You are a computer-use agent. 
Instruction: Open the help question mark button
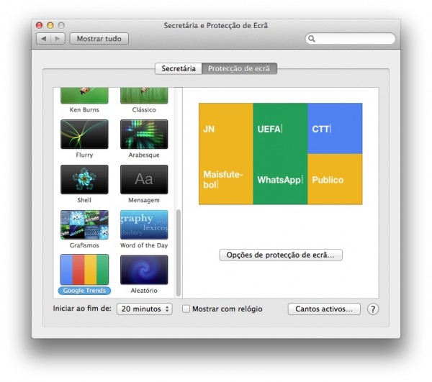pos(373,309)
